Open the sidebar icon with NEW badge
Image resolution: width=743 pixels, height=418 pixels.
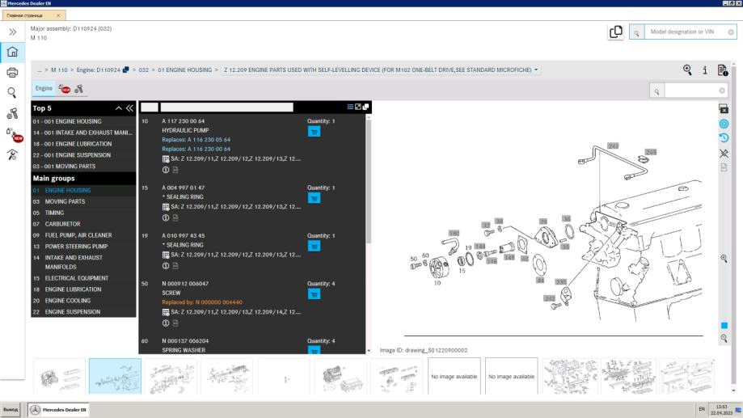point(13,134)
